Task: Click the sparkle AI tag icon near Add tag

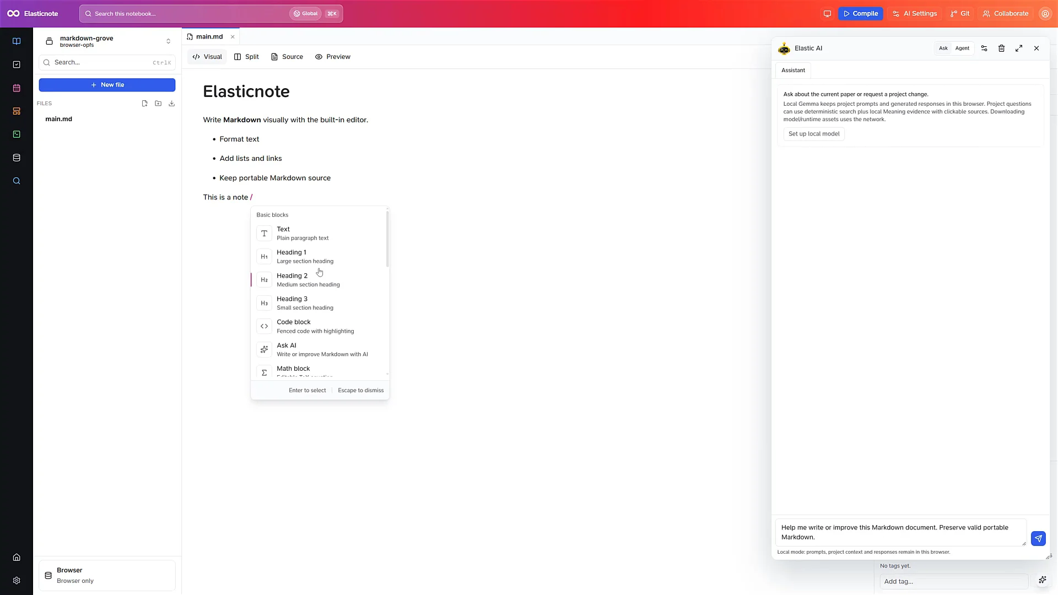Action: pos(1042,580)
